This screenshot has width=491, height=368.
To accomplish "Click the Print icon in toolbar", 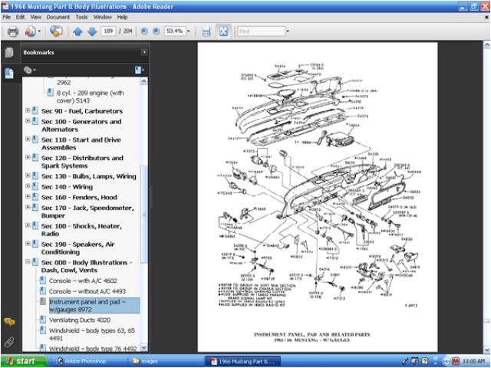I will pyautogui.click(x=12, y=31).
